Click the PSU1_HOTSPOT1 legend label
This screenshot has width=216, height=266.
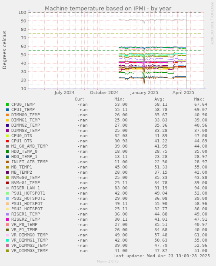click(x=28, y=193)
